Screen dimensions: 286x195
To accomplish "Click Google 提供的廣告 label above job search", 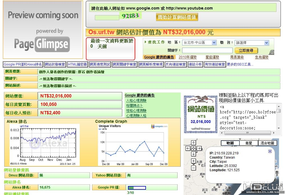I will point(159,57).
